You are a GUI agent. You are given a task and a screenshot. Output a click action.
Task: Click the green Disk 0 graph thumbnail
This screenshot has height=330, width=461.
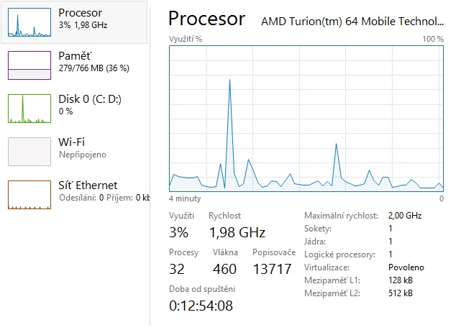(x=29, y=109)
